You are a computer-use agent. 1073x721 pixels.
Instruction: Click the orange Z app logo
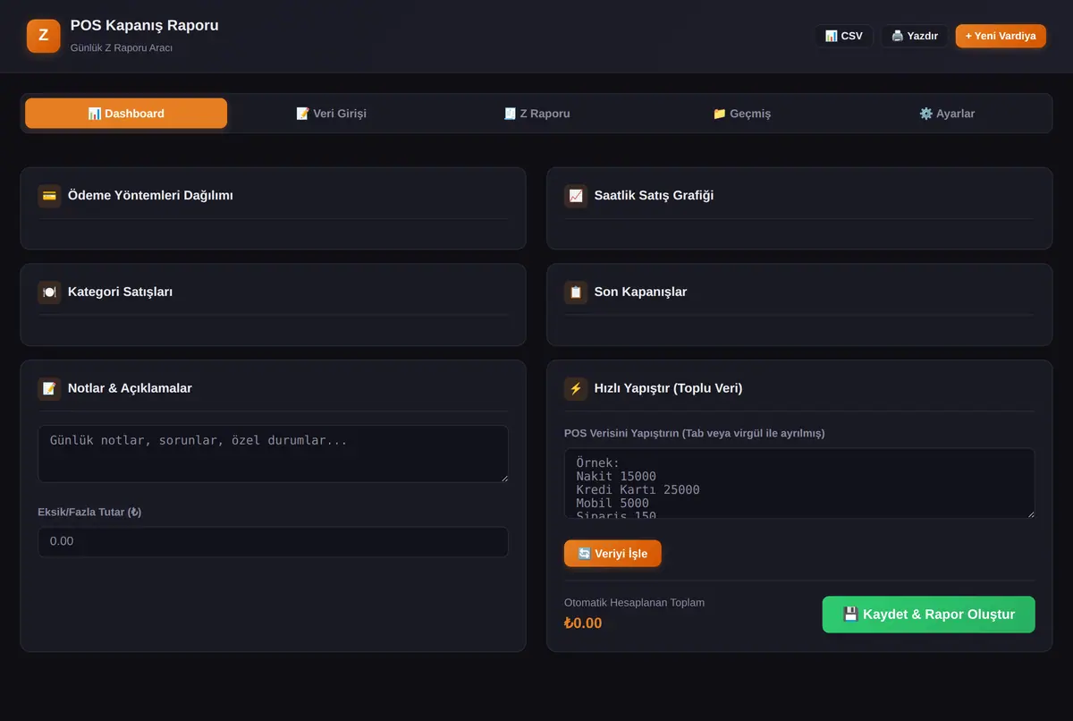[x=43, y=36]
